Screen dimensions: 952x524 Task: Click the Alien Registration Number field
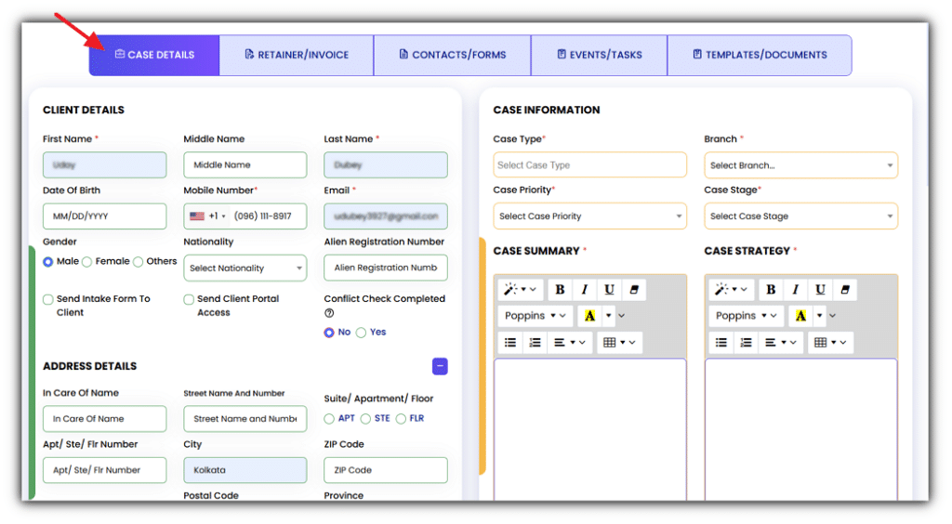(x=386, y=268)
